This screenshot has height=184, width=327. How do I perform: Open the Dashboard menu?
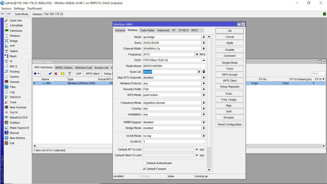click(34, 8)
